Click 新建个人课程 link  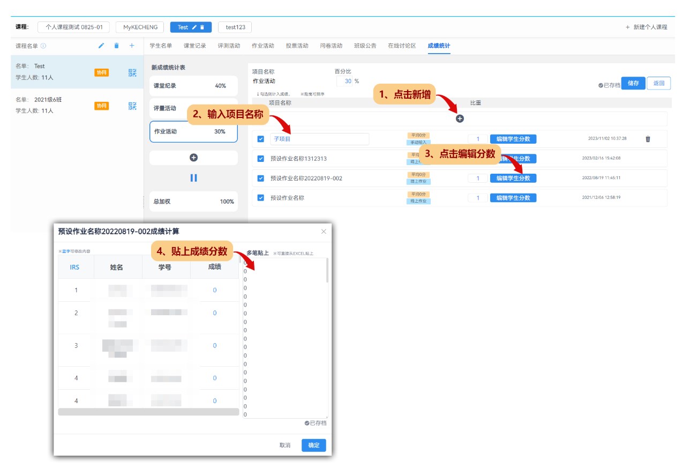coord(646,27)
